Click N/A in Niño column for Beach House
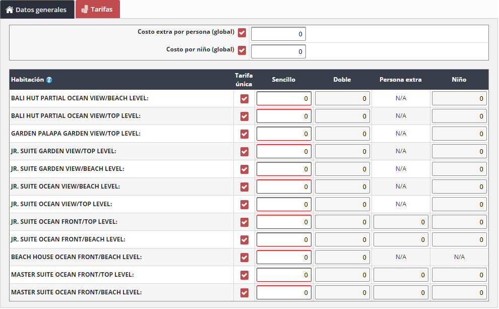This screenshot has width=499, height=309. click(x=459, y=257)
